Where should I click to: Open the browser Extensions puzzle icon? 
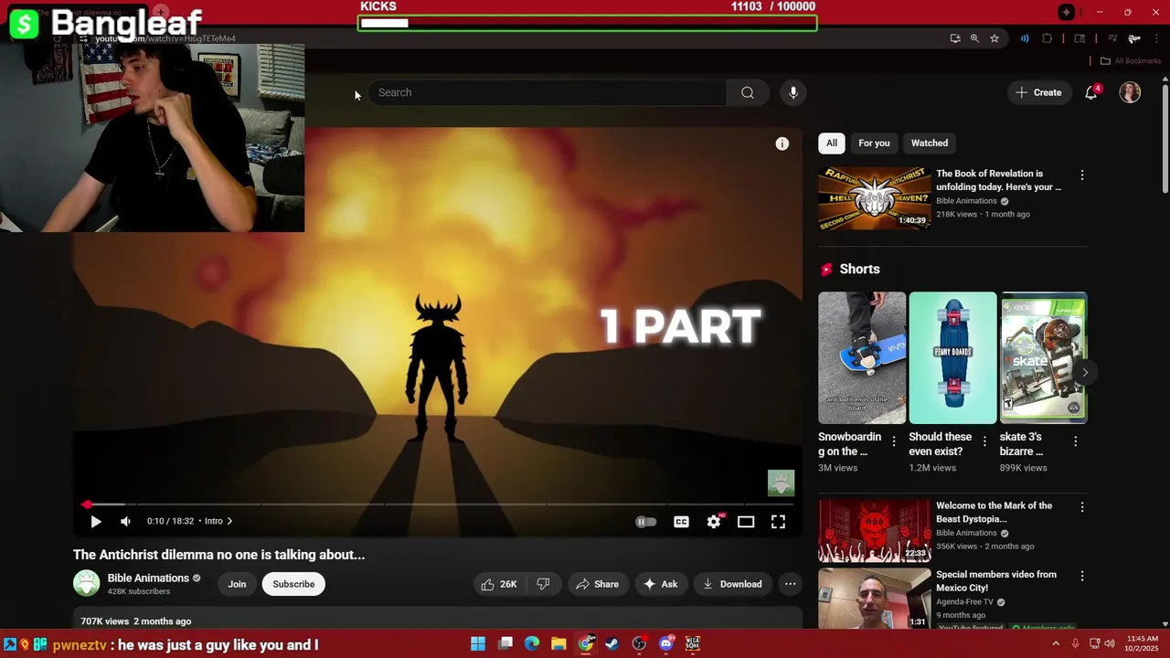(1048, 38)
